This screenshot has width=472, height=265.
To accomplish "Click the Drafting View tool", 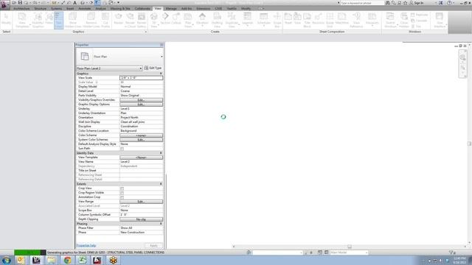I will click(x=217, y=21).
